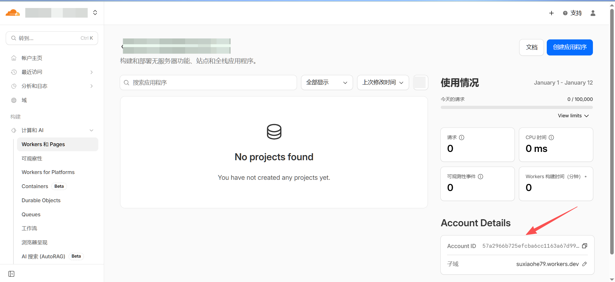Copy the Account ID to clipboard

click(x=585, y=246)
